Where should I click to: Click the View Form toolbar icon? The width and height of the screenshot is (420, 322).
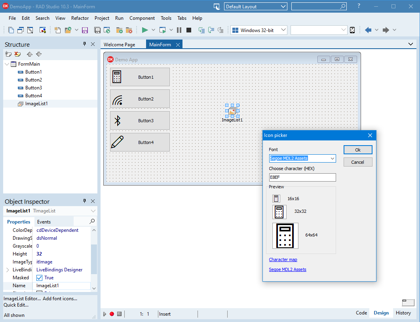tap(21, 30)
